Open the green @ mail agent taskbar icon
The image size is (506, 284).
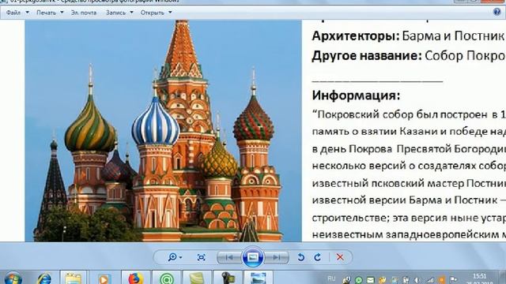pyautogui.click(x=166, y=278)
